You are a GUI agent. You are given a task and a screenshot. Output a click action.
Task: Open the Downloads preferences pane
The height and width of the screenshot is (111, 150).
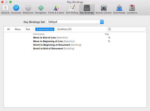[x=119, y=9]
